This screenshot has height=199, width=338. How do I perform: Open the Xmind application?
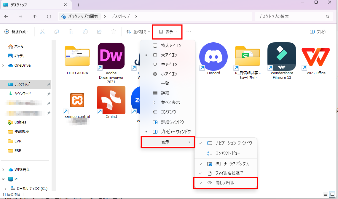[x=111, y=100]
